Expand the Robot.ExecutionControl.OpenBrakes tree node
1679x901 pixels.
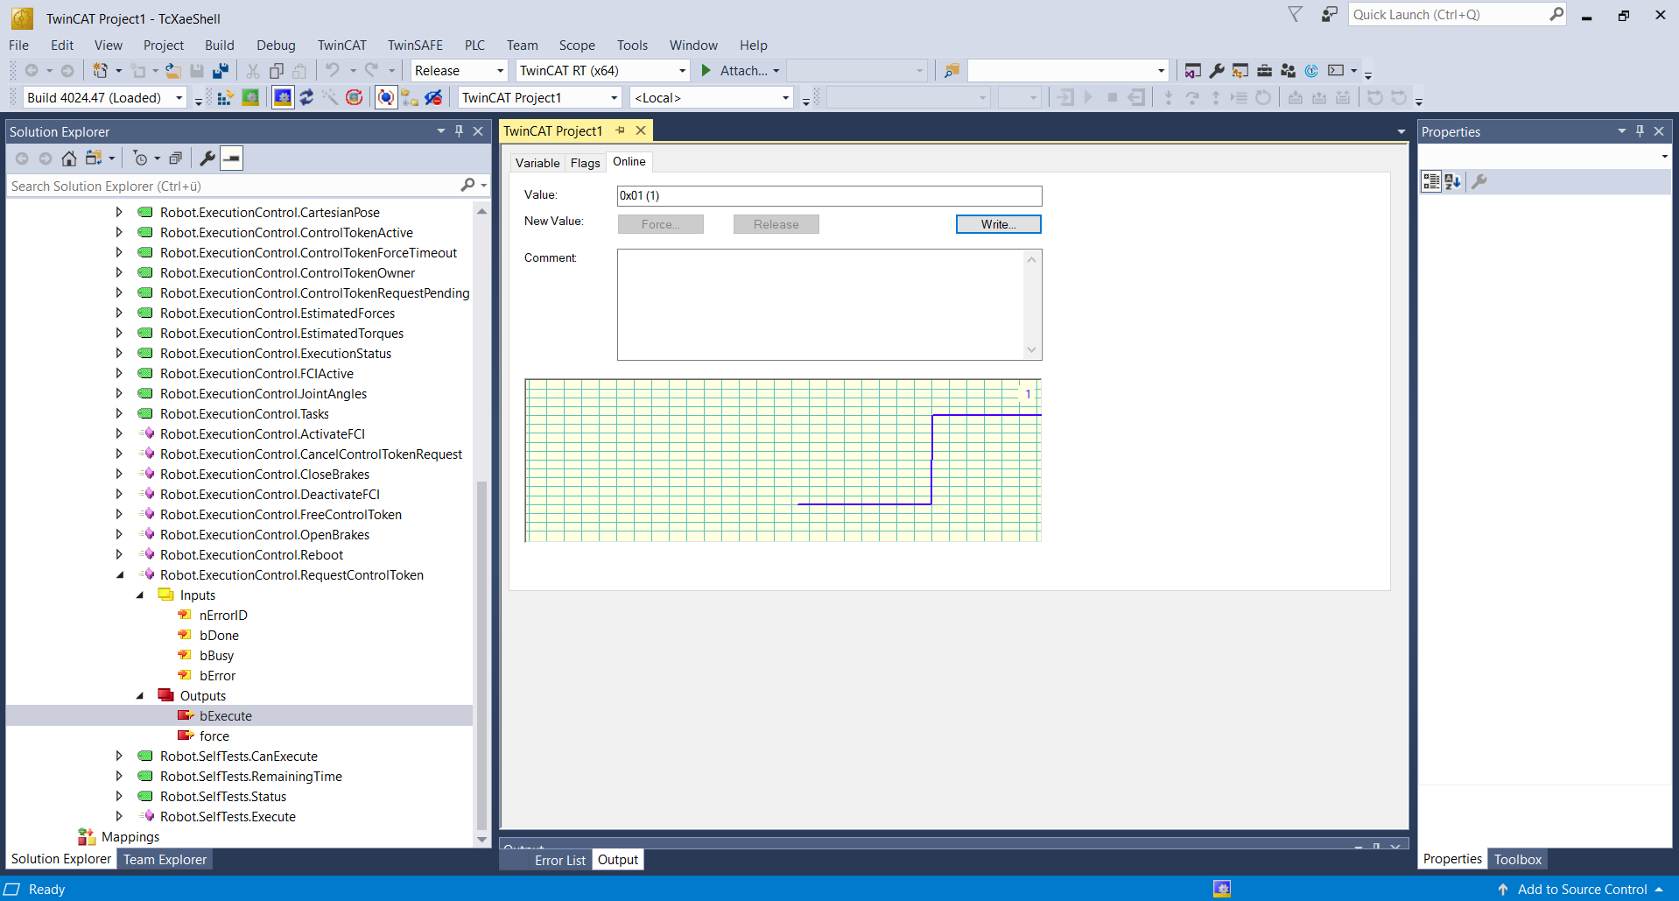(x=119, y=535)
